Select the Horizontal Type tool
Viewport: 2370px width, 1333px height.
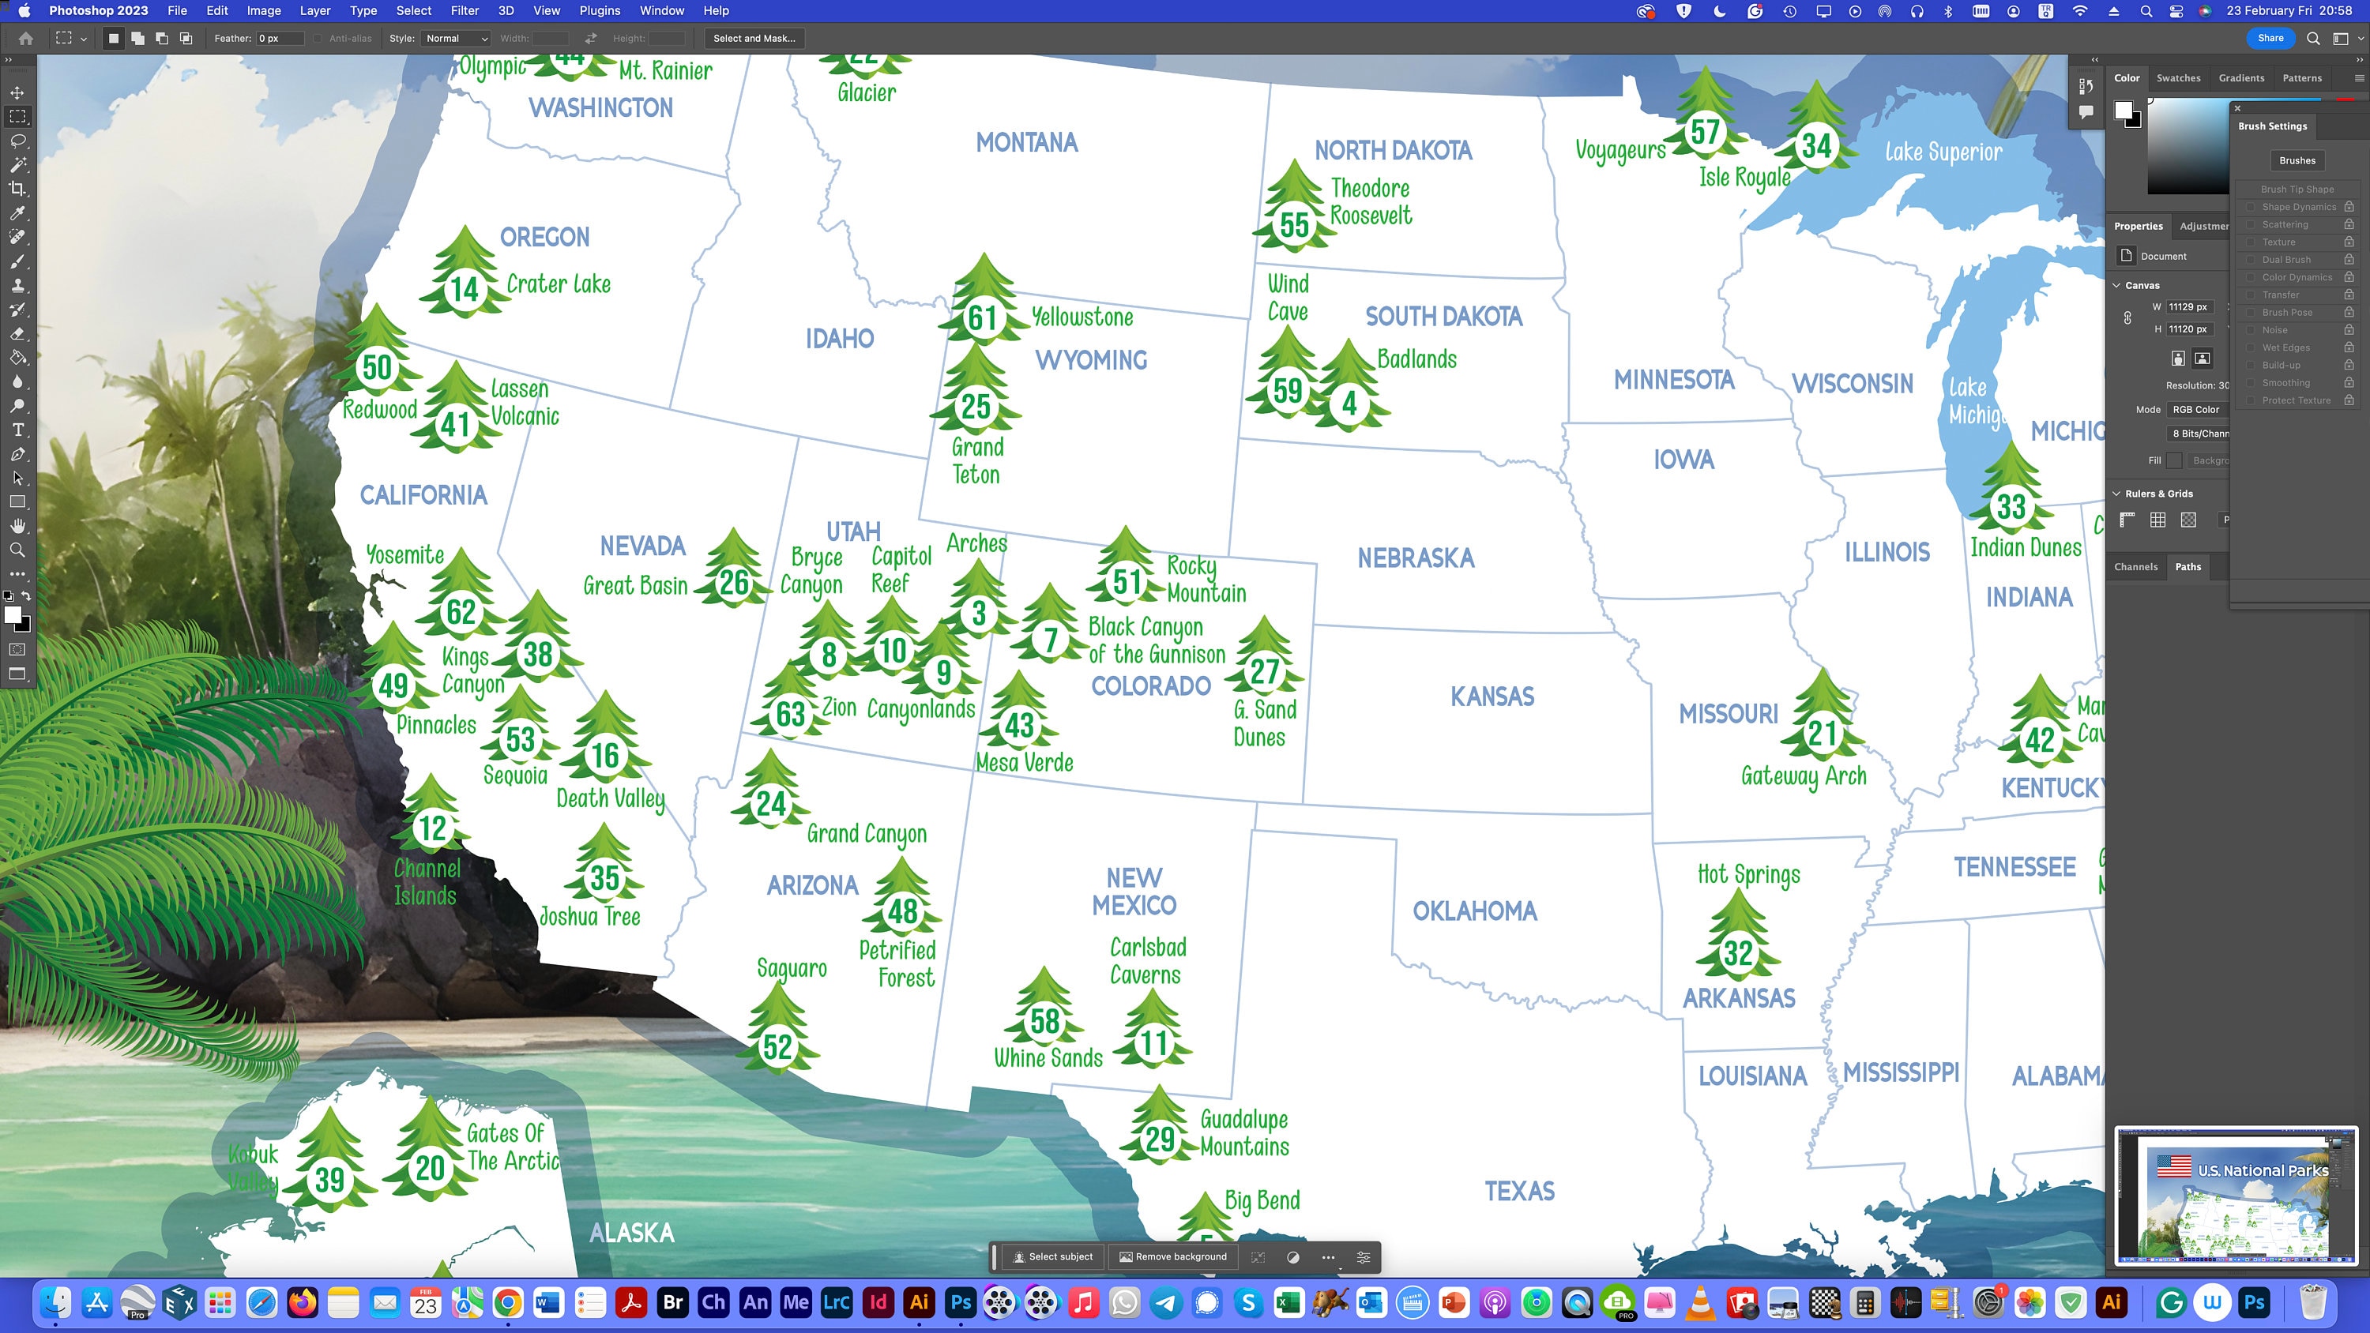point(17,430)
